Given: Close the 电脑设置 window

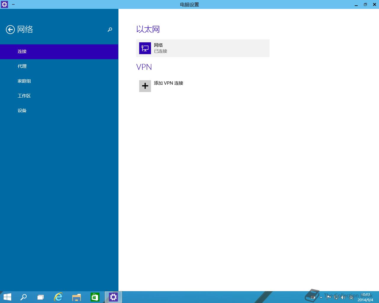Looking at the screenshot, I should tap(374, 4).
